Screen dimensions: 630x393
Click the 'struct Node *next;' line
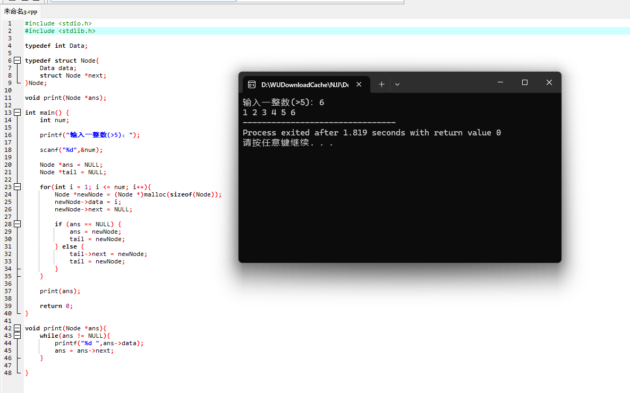(x=73, y=75)
